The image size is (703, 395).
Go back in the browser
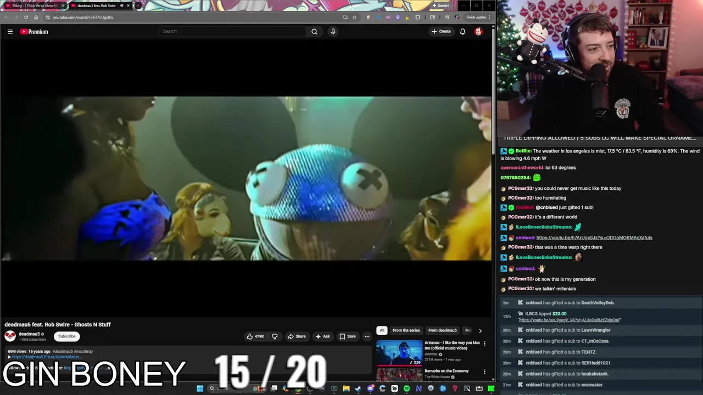[6, 17]
